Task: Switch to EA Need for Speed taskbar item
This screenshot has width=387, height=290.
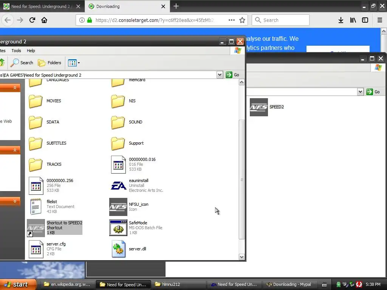Action: coord(234,284)
